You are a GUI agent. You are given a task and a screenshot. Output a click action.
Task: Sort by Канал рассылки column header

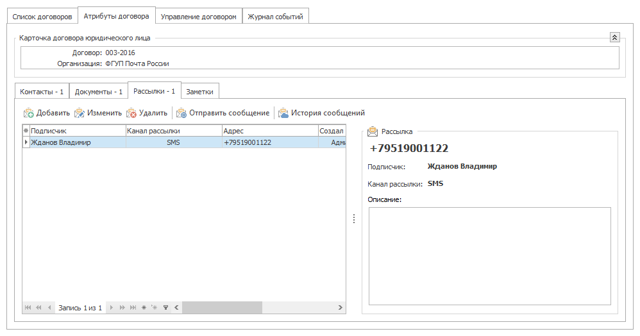pyautogui.click(x=174, y=131)
